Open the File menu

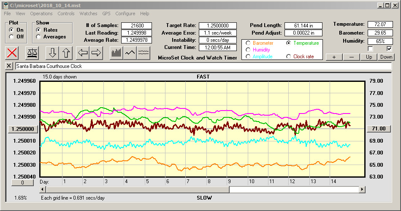[7, 14]
